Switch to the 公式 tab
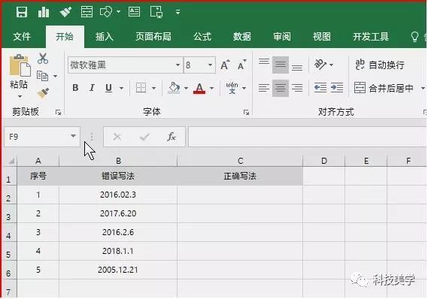 (202, 36)
